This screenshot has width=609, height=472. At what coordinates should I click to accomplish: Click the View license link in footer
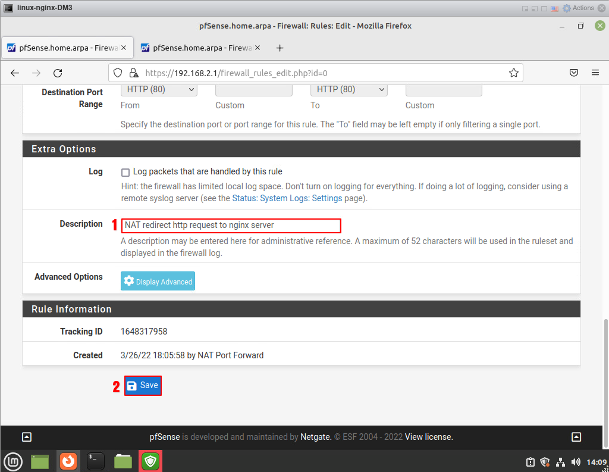click(429, 437)
